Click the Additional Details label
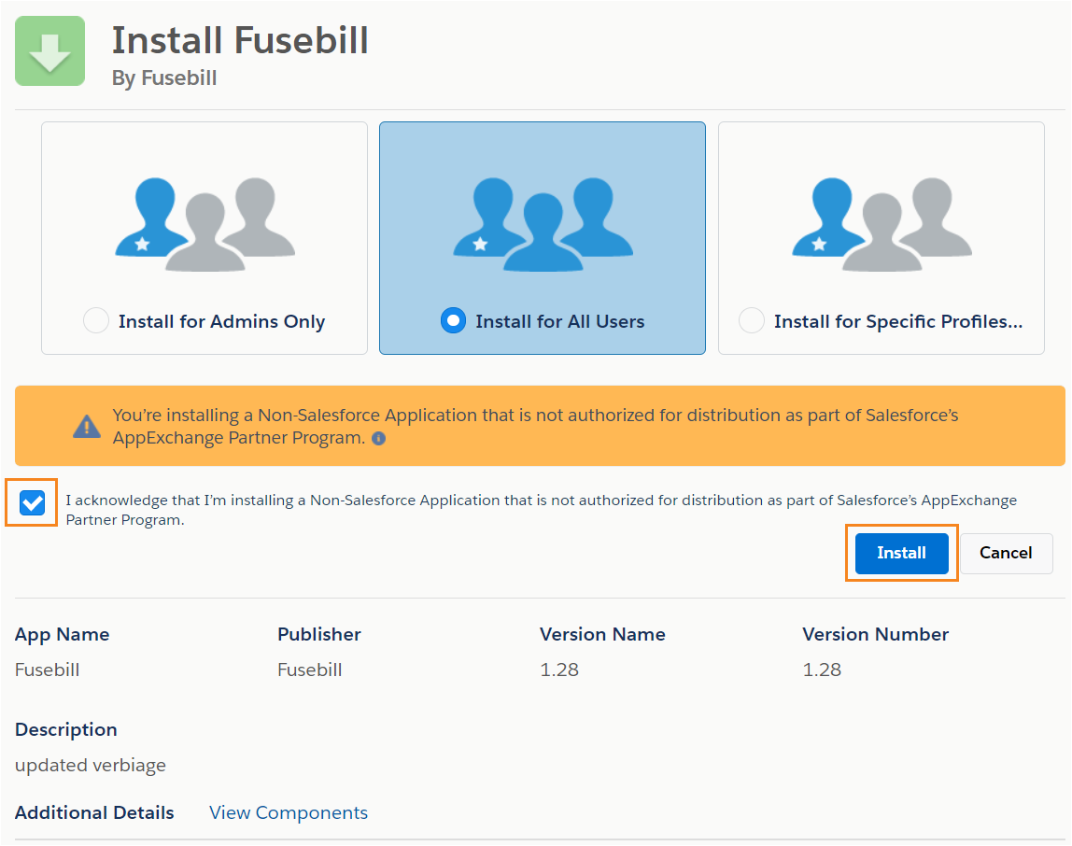 tap(94, 812)
